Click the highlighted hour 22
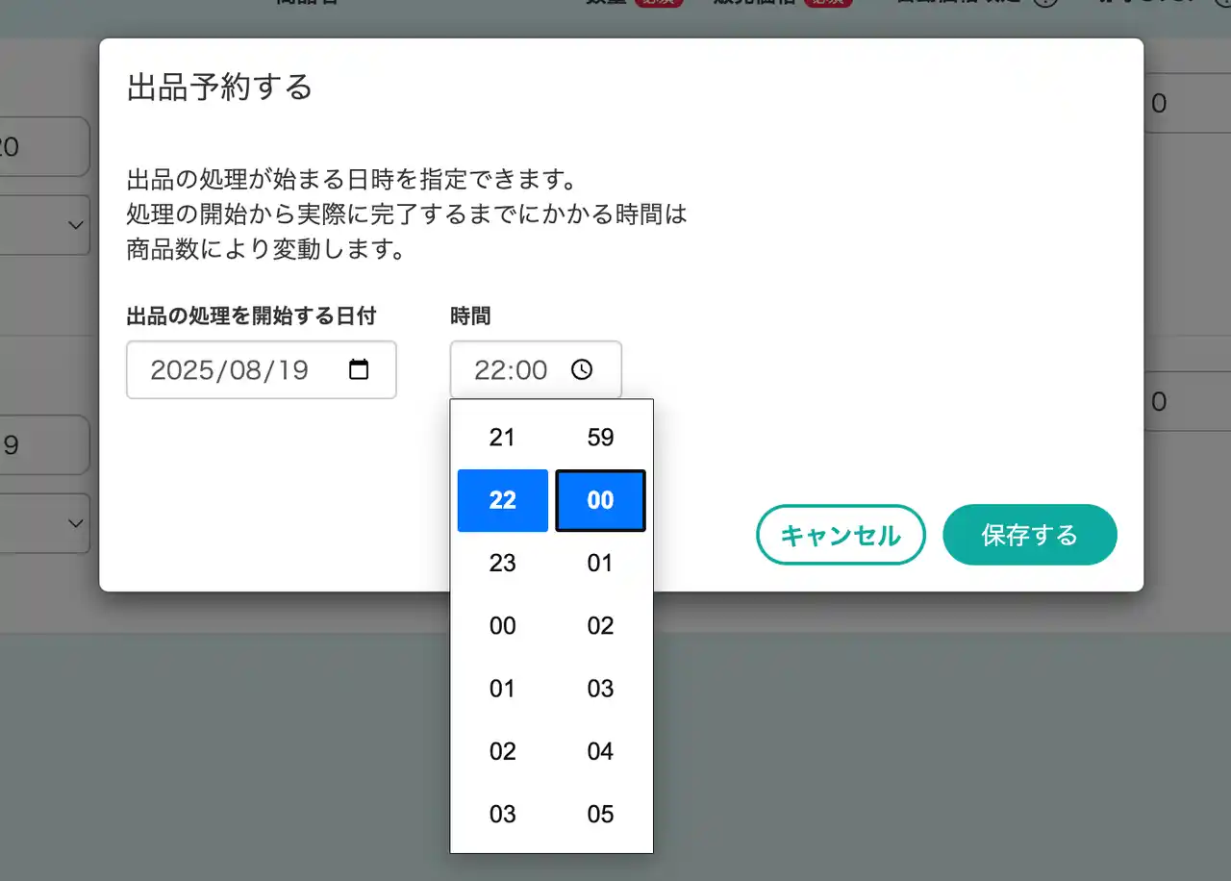 pyautogui.click(x=502, y=500)
